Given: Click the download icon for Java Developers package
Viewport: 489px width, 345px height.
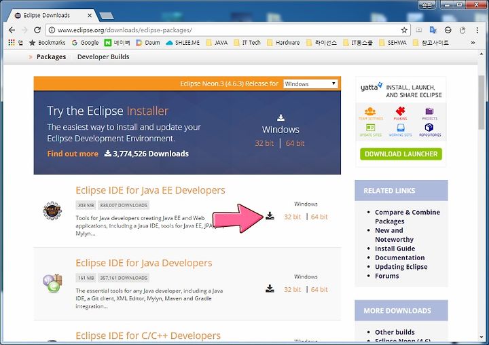Looking at the screenshot, I should coord(270,289).
